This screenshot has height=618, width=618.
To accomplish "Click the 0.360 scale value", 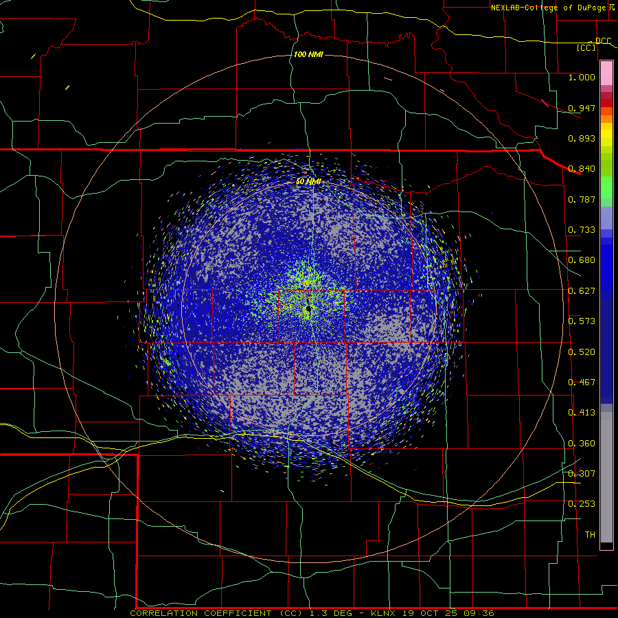I will pos(582,443).
